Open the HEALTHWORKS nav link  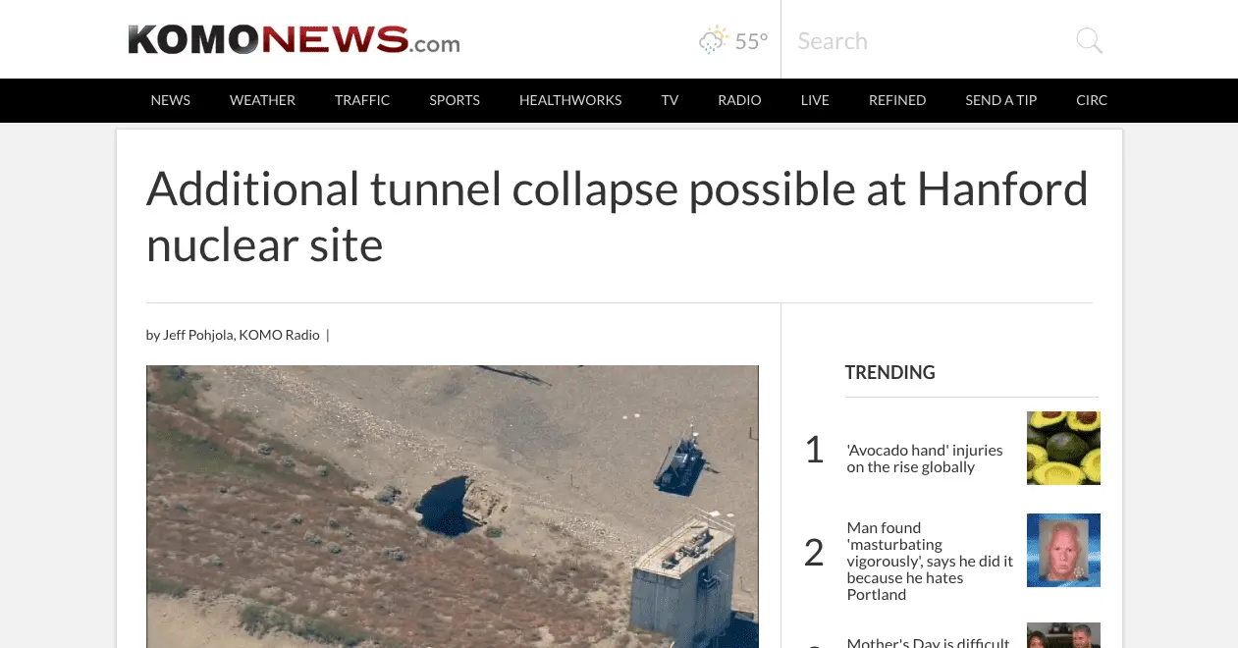point(570,100)
